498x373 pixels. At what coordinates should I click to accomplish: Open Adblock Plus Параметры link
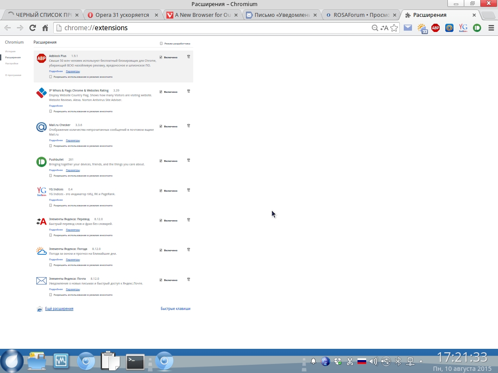[x=73, y=71]
